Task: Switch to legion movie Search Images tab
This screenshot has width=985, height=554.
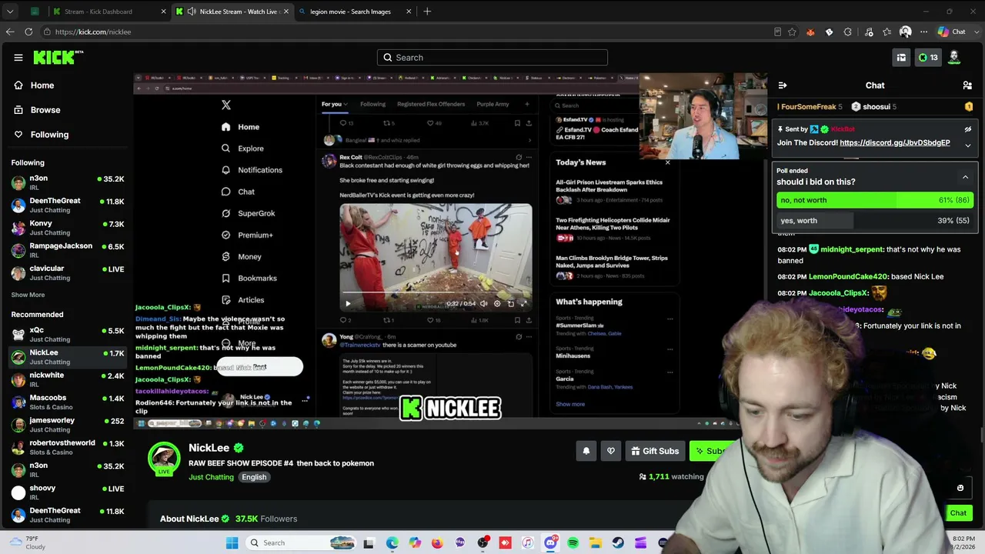Action: click(x=354, y=12)
